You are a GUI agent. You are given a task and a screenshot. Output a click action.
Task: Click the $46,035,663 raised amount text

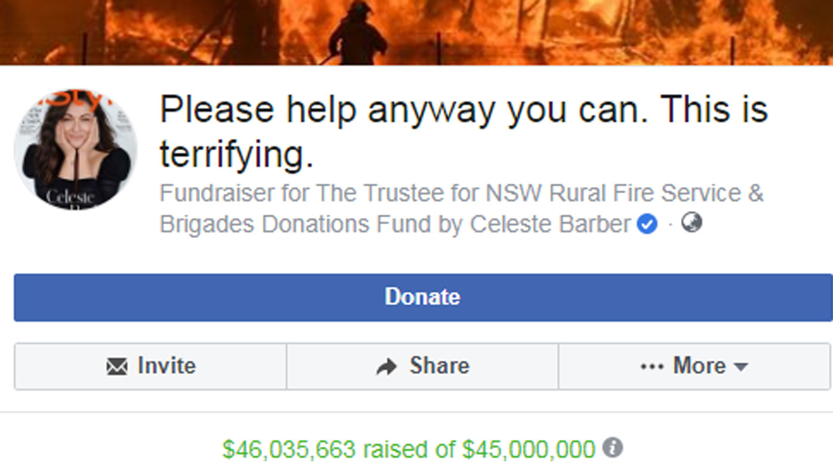coord(289,449)
